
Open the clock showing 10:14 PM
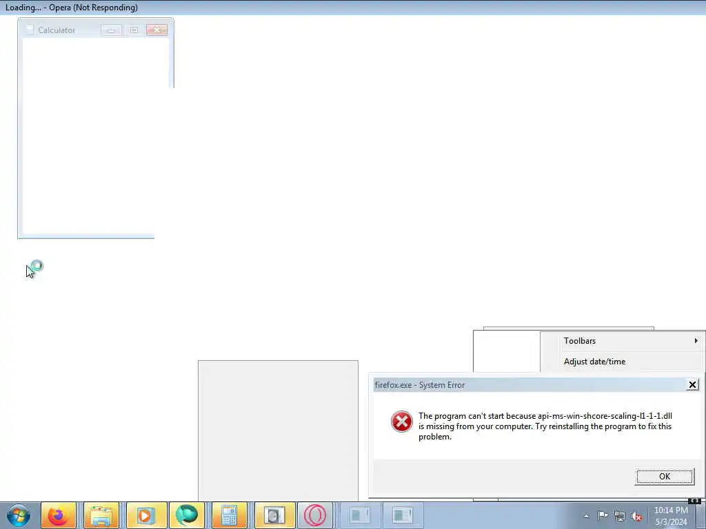point(671,516)
